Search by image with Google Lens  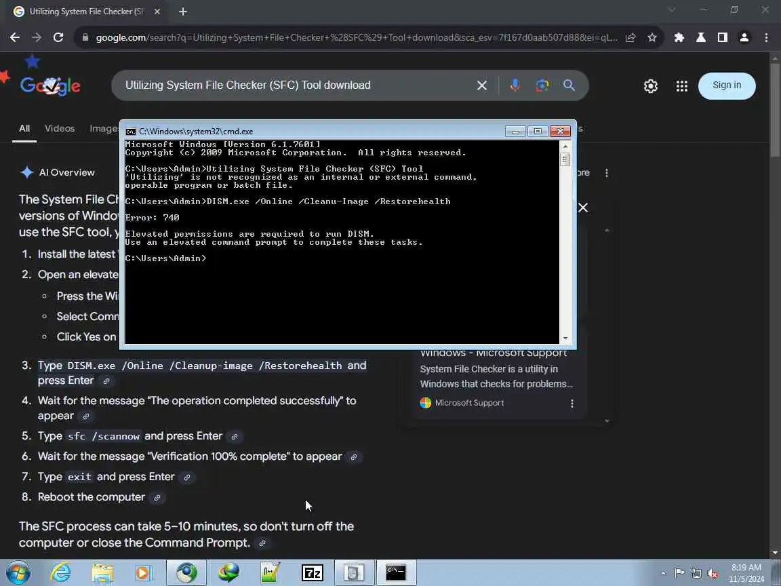[x=542, y=85]
